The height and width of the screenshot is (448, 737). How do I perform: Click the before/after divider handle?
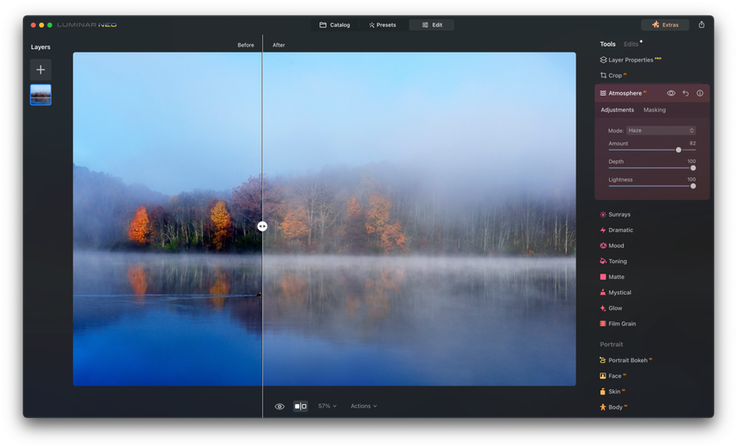pos(262,226)
